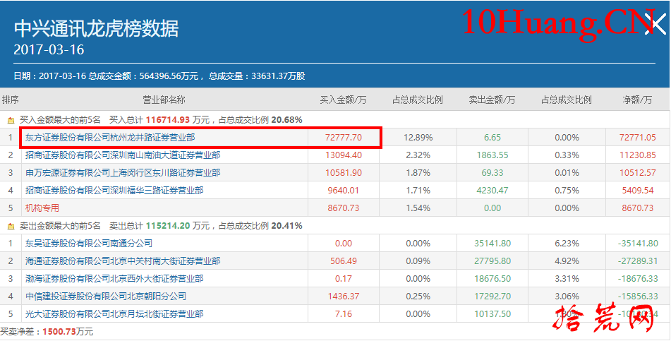This screenshot has height=341, width=671.
Task: Select the 0.33% ratio cell
Action: [x=567, y=155]
